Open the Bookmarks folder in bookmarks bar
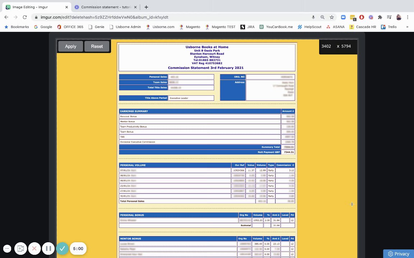 pos(17,27)
